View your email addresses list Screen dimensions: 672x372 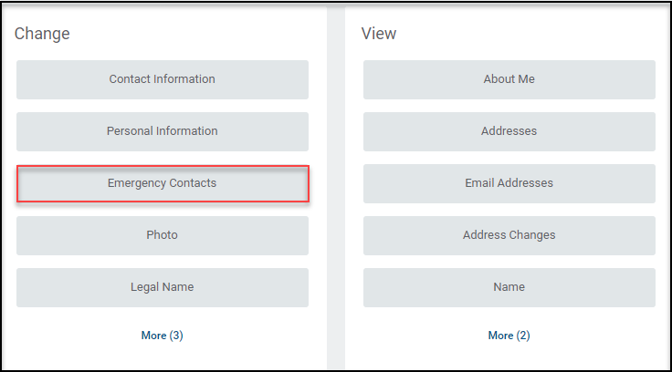pyautogui.click(x=509, y=183)
